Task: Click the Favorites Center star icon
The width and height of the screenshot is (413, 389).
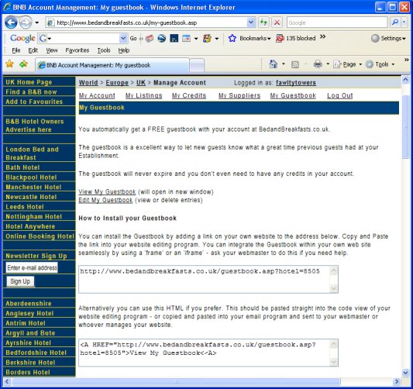Action: [9, 64]
